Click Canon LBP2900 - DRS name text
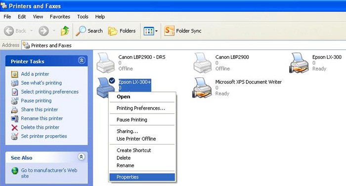This screenshot has width=346, height=186. pyautogui.click(x=142, y=57)
